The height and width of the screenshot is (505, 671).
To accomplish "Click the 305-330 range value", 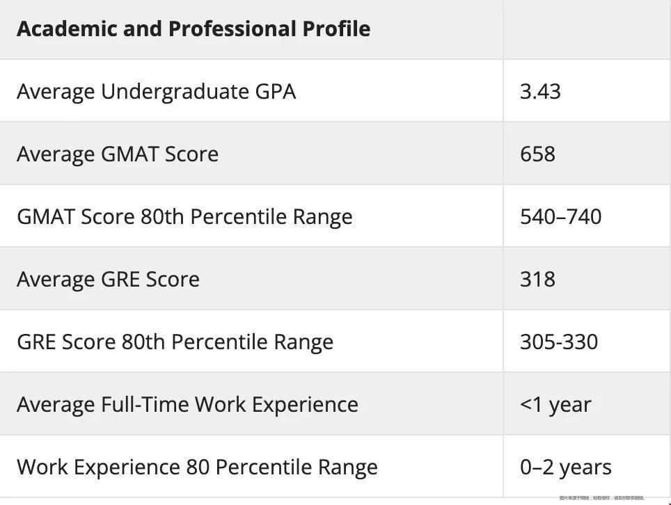I will coord(559,342).
